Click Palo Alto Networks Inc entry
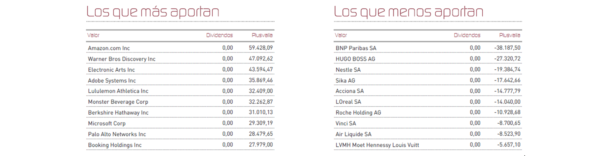Screen dimensions: 595x156 click(x=117, y=134)
